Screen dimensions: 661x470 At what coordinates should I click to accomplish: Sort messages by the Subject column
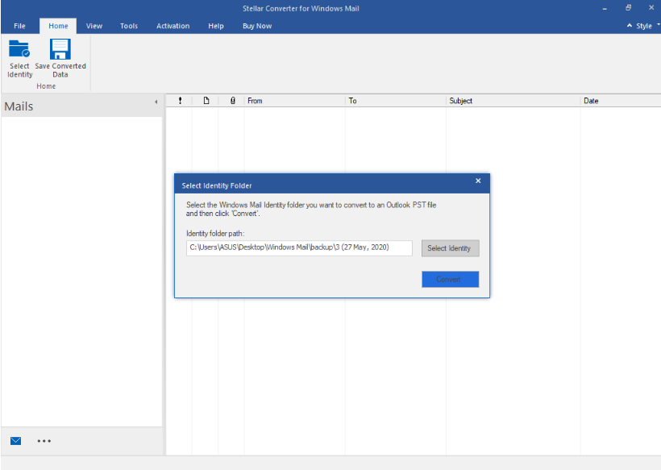pos(461,100)
